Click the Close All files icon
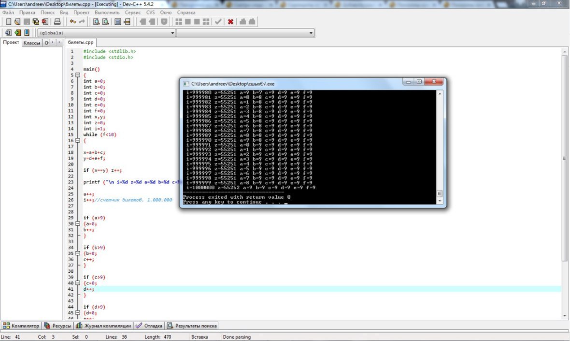The width and height of the screenshot is (570, 341). click(x=45, y=22)
